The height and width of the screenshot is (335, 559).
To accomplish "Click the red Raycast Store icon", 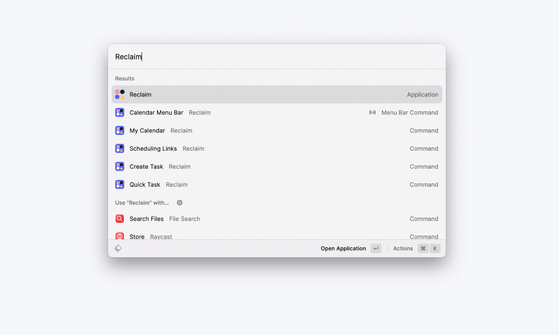I will pyautogui.click(x=120, y=236).
